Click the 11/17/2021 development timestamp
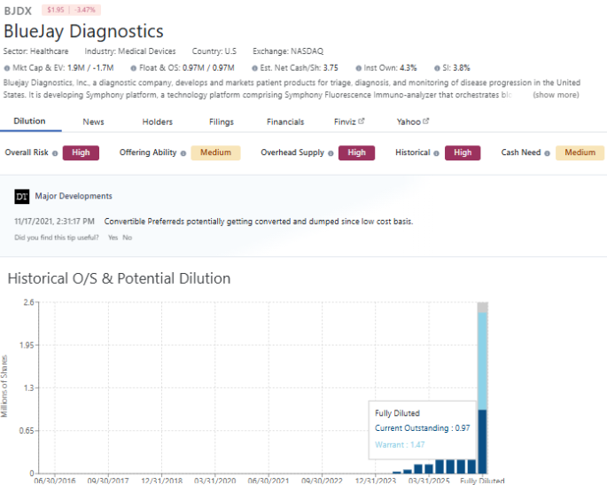 pyautogui.click(x=54, y=221)
